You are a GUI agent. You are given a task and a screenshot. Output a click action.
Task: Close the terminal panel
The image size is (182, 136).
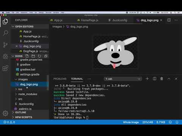click(176, 79)
